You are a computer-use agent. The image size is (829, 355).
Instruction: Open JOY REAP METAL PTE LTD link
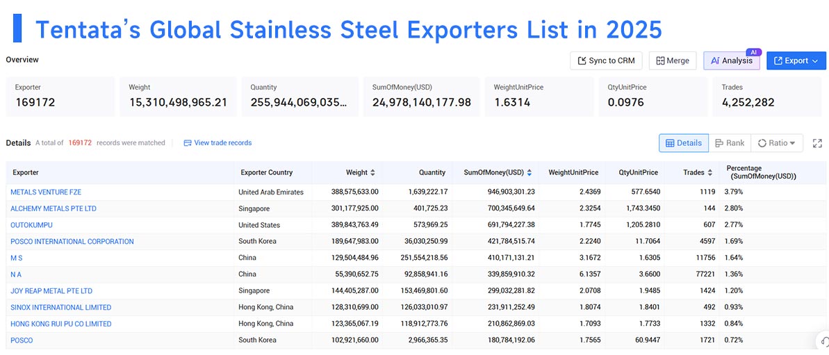click(x=51, y=291)
